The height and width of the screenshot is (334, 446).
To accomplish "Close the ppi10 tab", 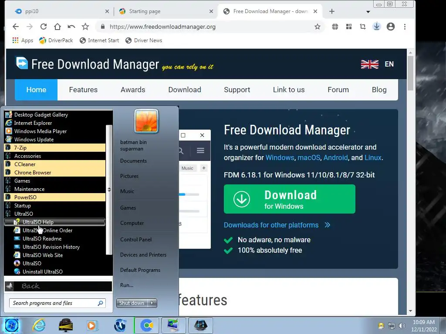I will 107,11.
